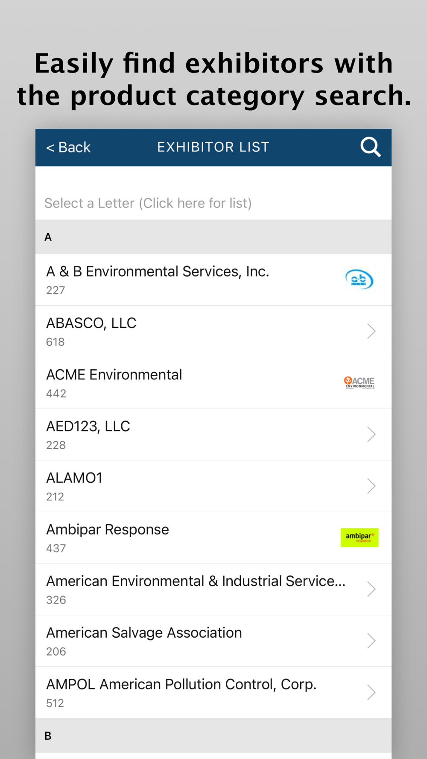The width and height of the screenshot is (427, 759).
Task: Tap the EXHIBITOR LIST header title
Action: [x=213, y=147]
